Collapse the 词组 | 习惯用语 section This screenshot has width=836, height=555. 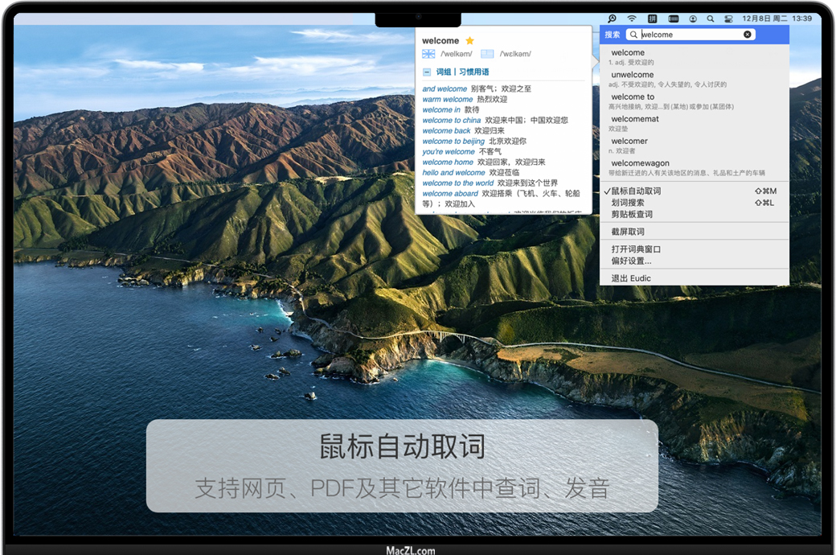pos(427,72)
